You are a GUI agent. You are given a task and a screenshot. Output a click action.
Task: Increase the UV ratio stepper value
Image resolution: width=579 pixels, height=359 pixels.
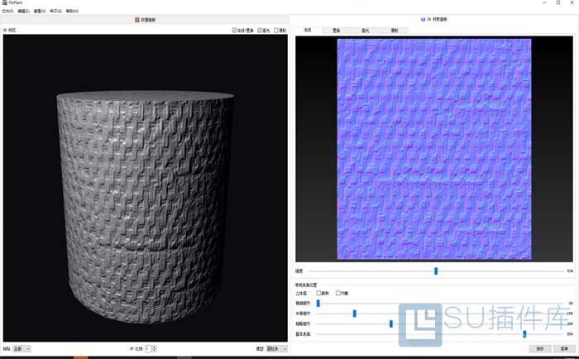pos(154,347)
